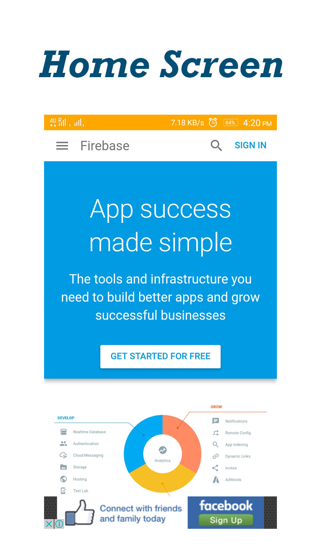The height and width of the screenshot is (558, 314).
Task: Open the hamburger navigation menu
Action: click(x=62, y=146)
